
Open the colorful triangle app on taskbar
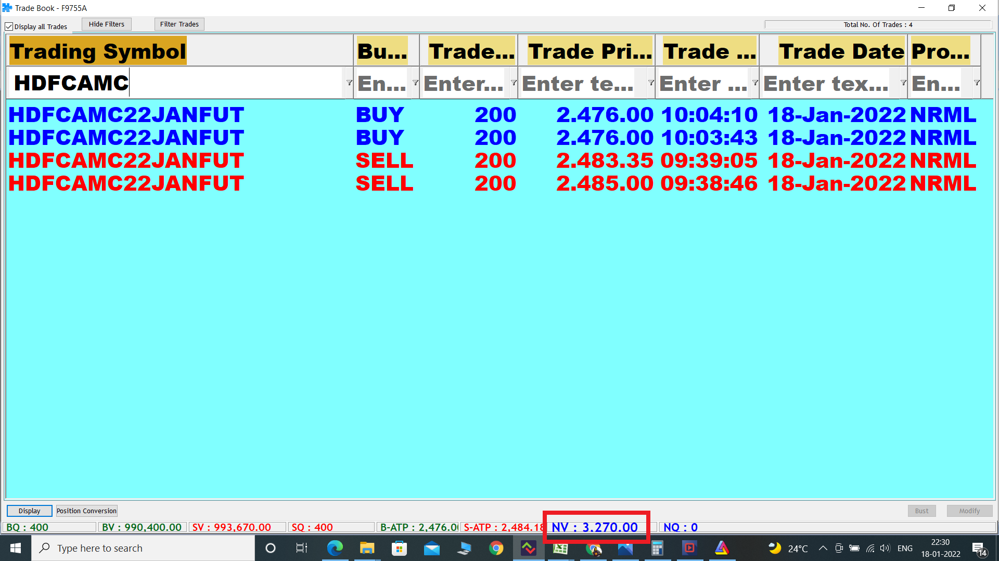(722, 548)
